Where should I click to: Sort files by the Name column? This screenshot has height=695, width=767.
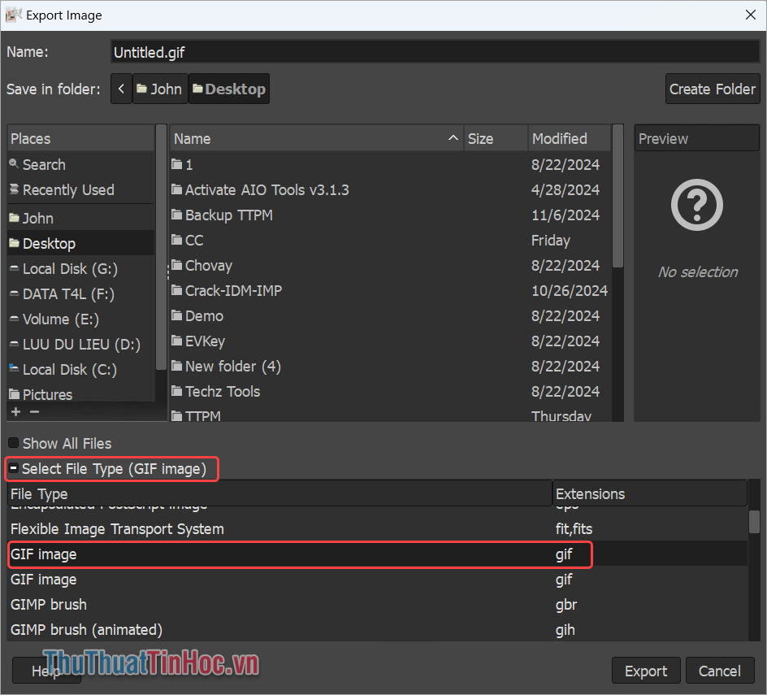coord(317,138)
